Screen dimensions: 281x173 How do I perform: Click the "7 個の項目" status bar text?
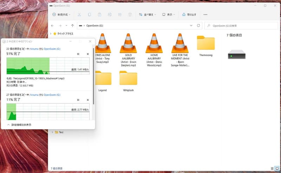(x=57, y=168)
